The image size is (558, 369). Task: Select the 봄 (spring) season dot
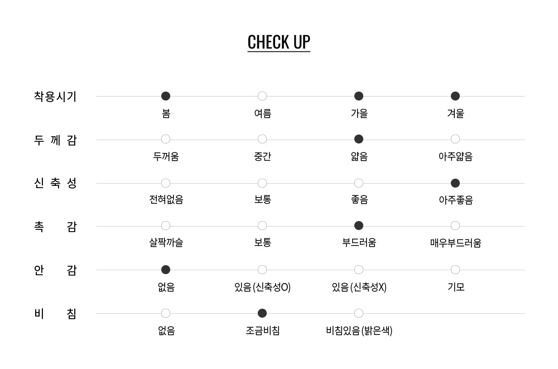pyautogui.click(x=166, y=96)
